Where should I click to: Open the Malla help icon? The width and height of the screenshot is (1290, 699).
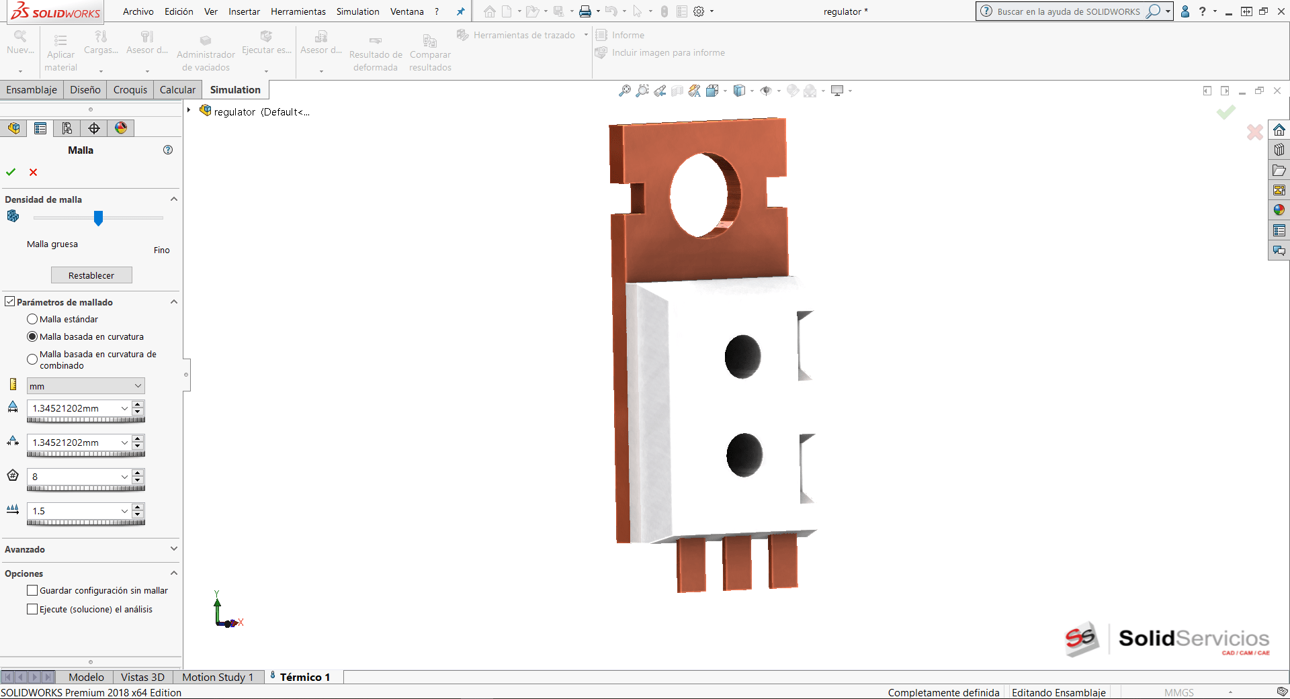point(168,150)
